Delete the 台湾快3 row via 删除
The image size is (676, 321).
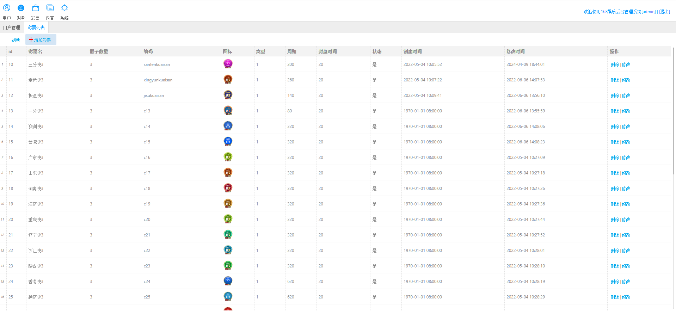[615, 142]
